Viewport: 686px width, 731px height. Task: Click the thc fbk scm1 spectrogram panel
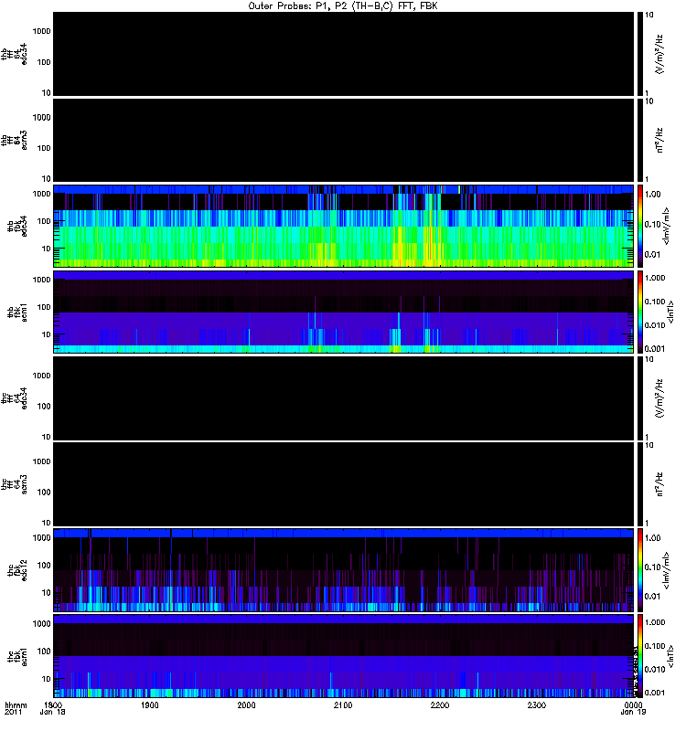(343, 656)
